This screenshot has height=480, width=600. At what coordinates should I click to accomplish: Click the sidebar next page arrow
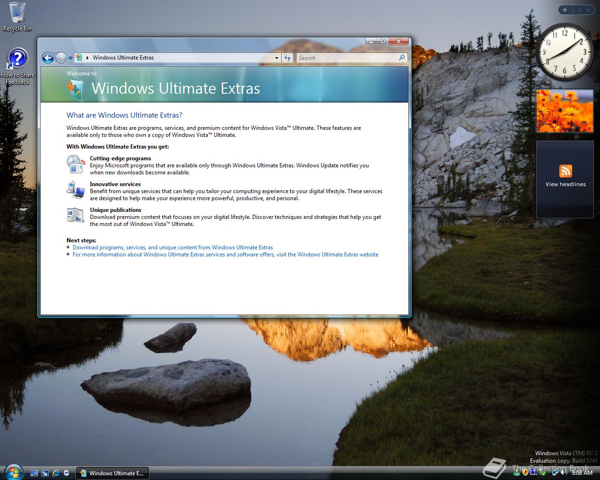589,10
